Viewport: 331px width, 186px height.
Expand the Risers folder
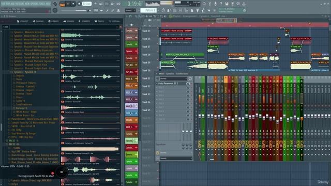click(x=19, y=98)
